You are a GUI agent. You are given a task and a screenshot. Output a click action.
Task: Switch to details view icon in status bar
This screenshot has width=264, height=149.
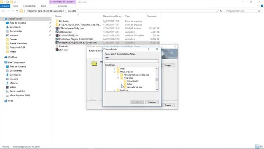click(x=257, y=147)
